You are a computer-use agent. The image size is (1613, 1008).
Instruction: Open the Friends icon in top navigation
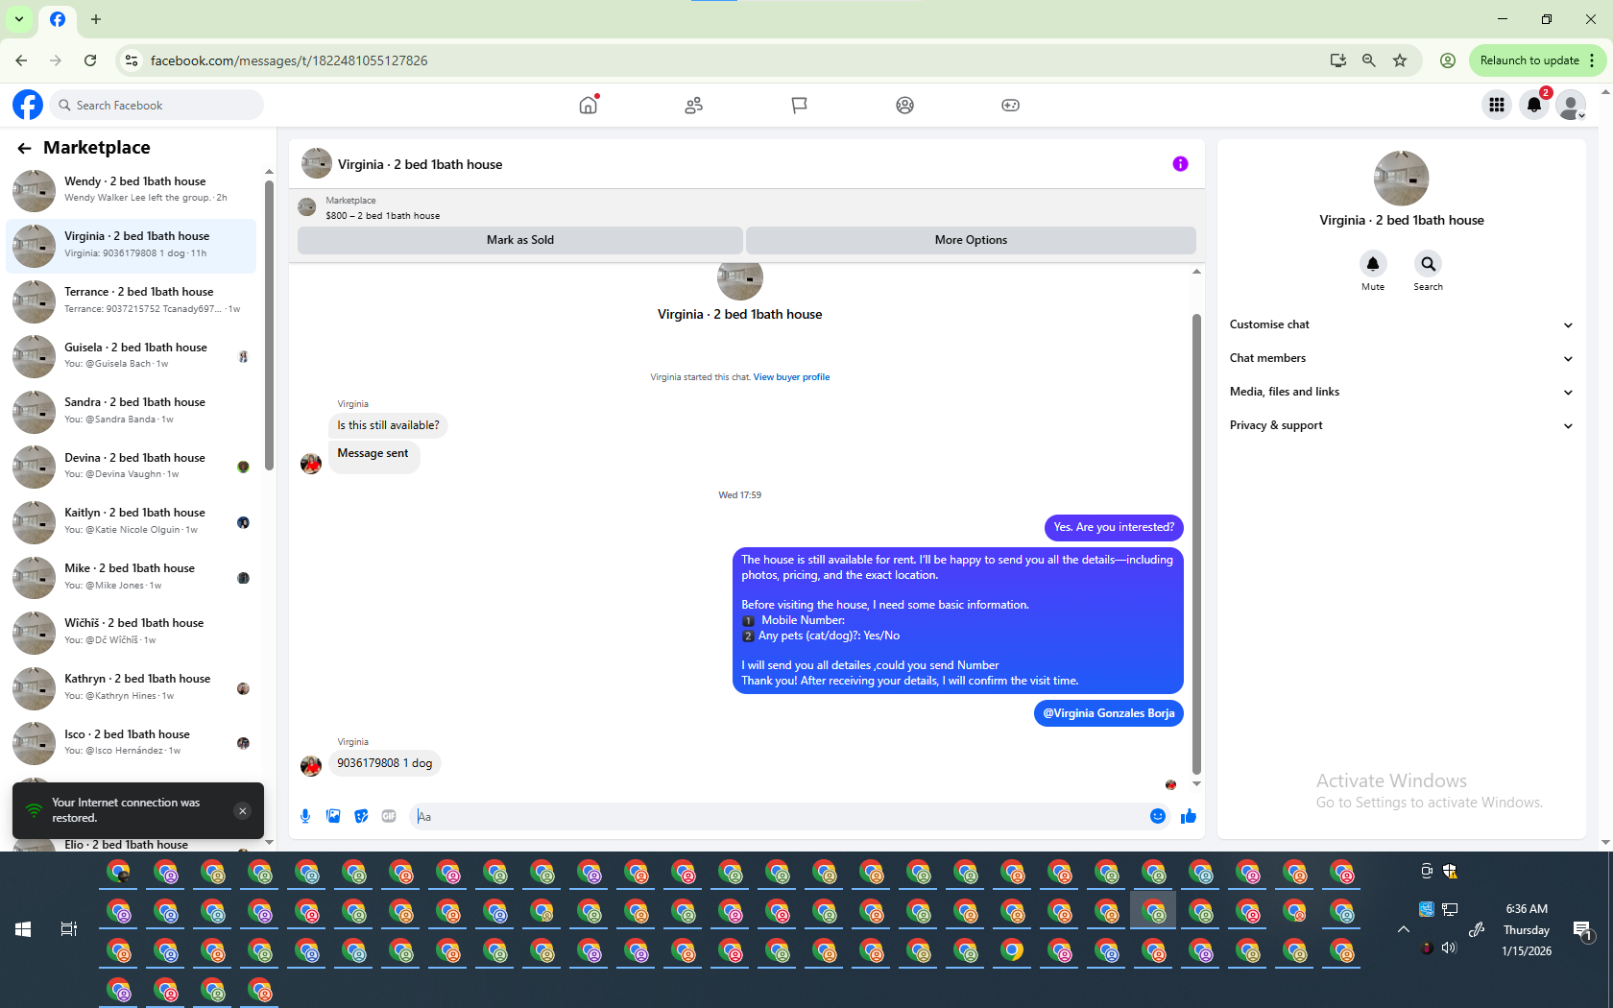point(694,106)
